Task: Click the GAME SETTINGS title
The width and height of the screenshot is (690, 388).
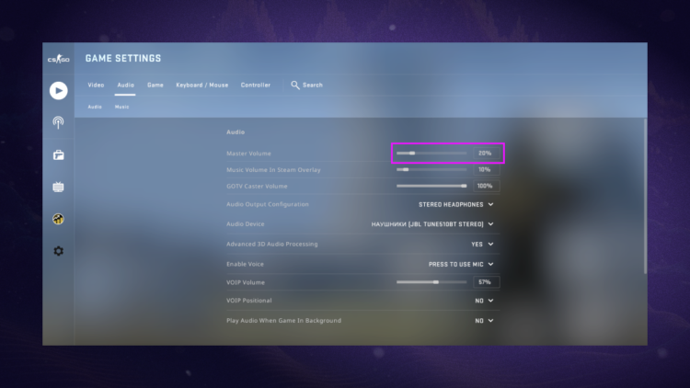Action: pos(123,58)
